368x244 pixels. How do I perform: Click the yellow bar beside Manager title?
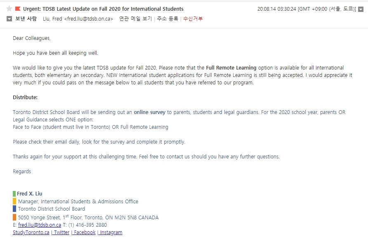click(14, 201)
